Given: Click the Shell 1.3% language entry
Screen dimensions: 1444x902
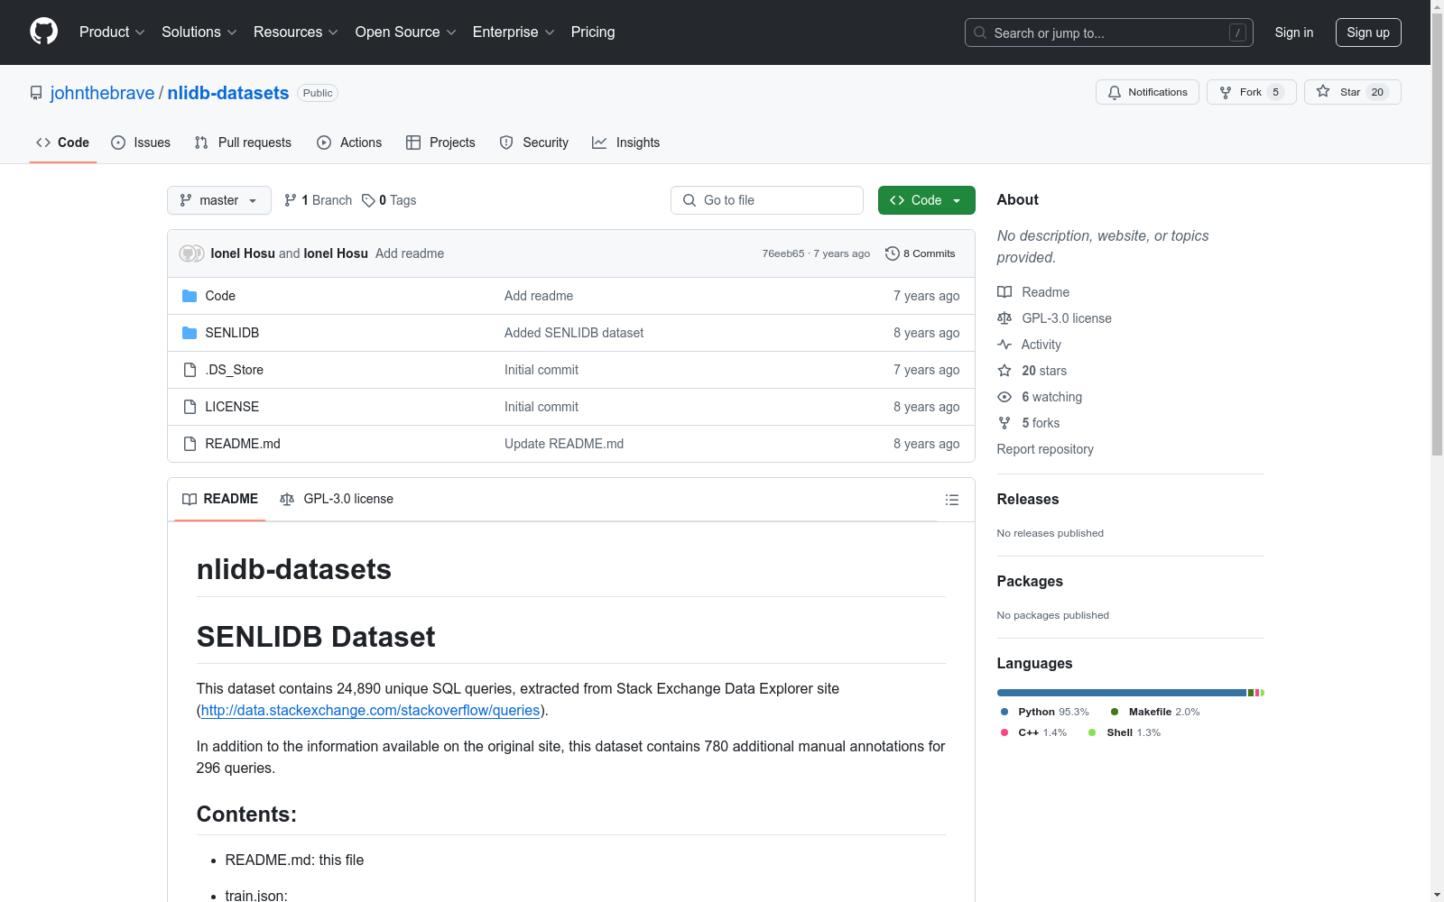Looking at the screenshot, I should point(1125,732).
